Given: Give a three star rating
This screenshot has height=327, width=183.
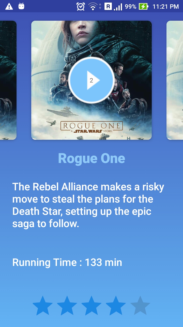Looking at the screenshot, I should (x=91, y=306).
